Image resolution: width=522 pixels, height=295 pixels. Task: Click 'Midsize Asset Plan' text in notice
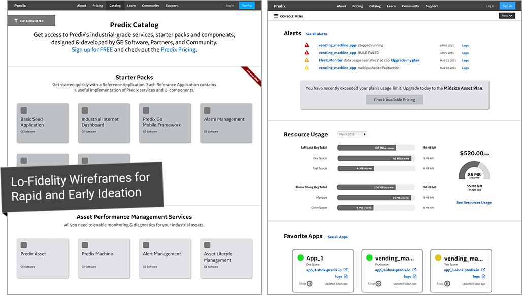(463, 88)
